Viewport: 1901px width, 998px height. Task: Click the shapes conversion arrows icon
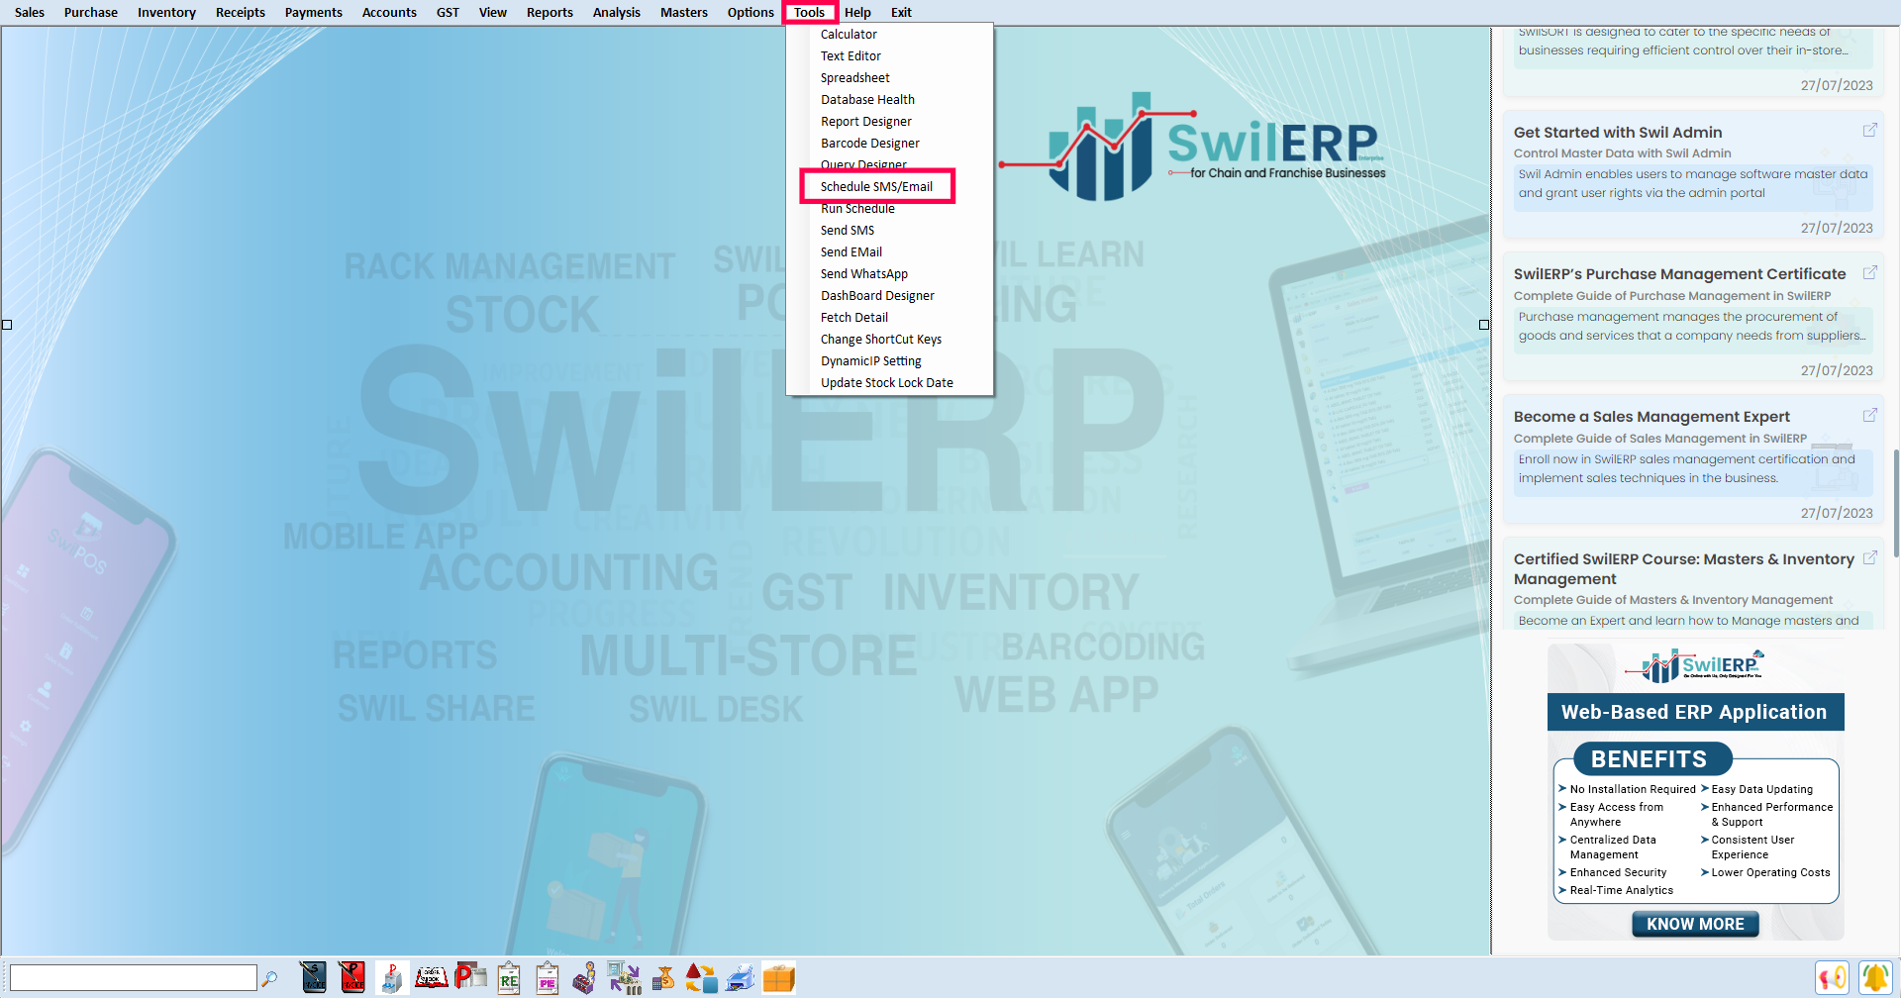(x=701, y=977)
